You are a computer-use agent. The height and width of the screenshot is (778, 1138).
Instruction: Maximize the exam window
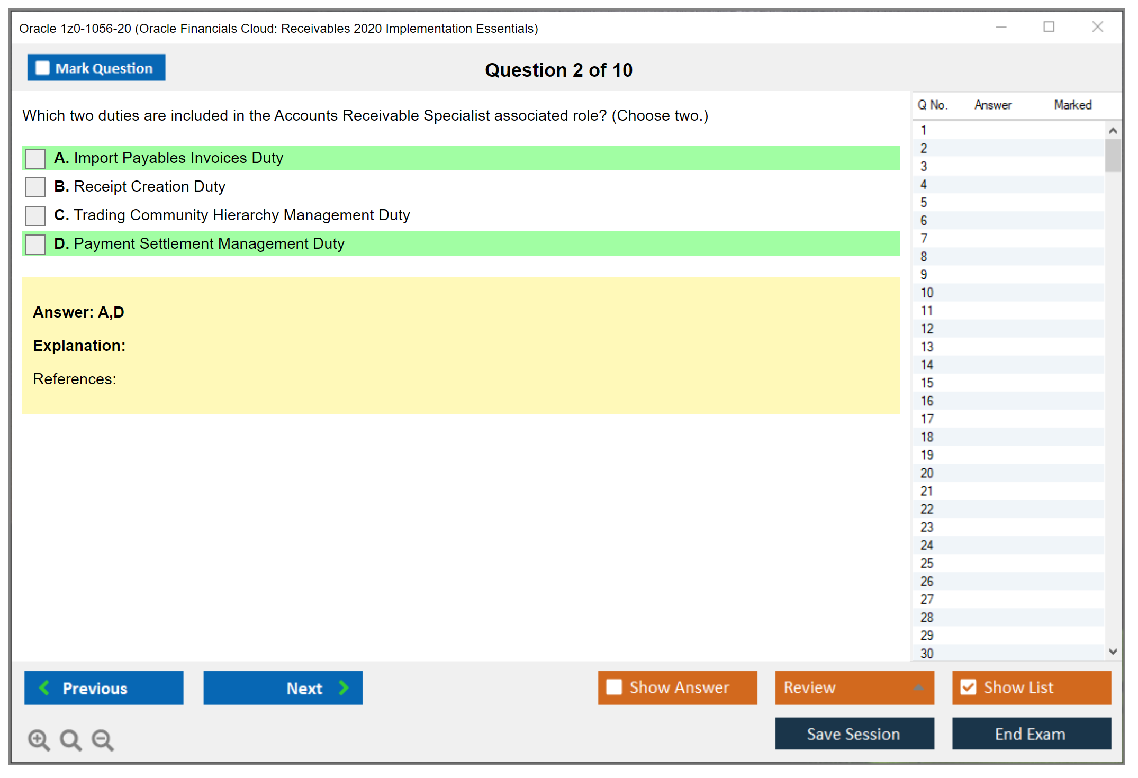click(x=1049, y=27)
